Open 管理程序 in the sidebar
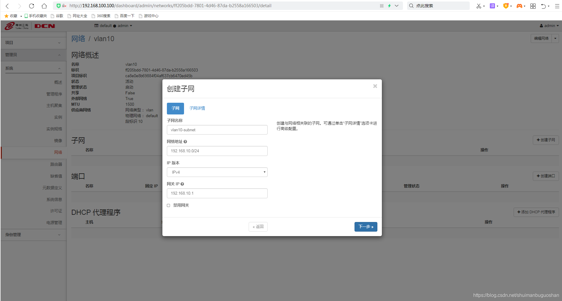562x301 pixels. click(x=54, y=94)
